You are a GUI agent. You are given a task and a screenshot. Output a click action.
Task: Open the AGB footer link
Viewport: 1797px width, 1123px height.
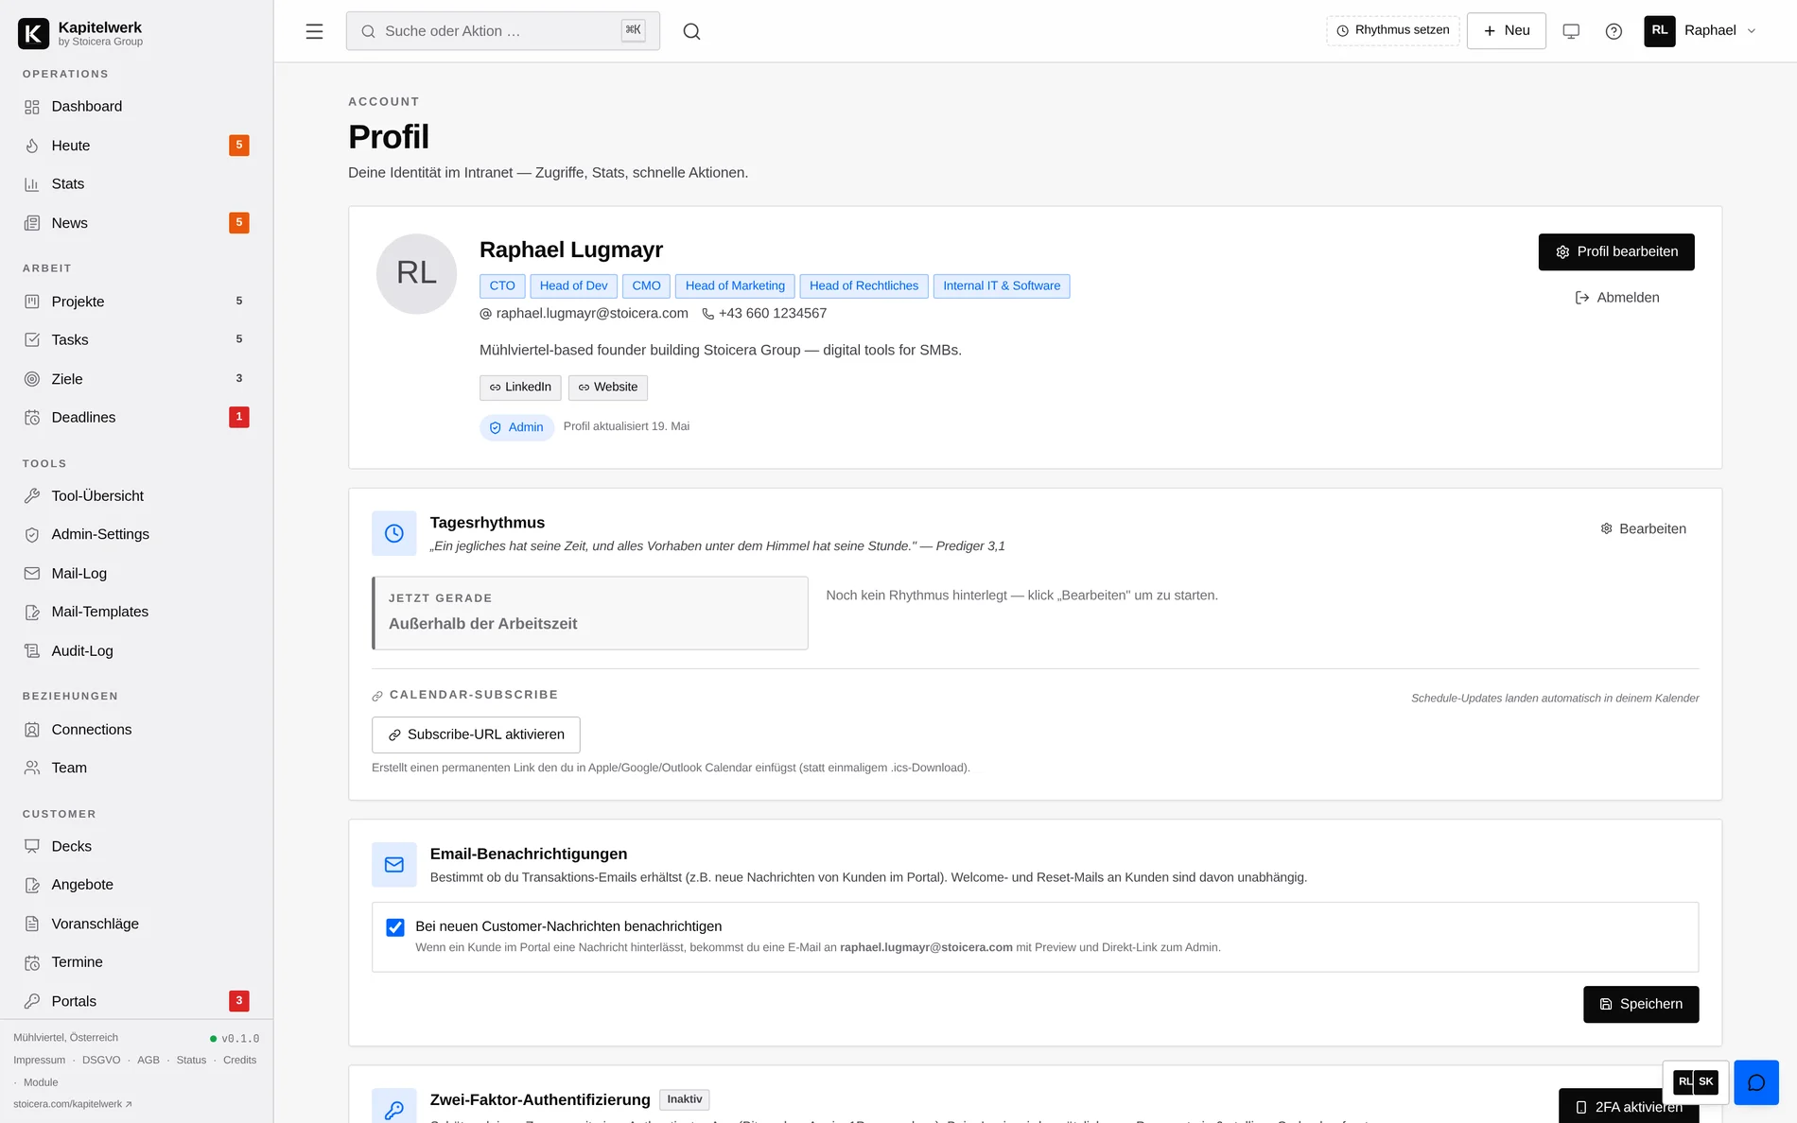click(148, 1061)
